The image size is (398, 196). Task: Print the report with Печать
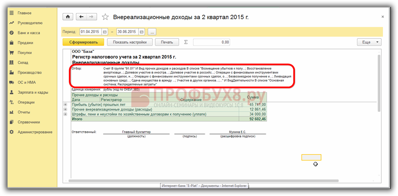click(x=167, y=42)
